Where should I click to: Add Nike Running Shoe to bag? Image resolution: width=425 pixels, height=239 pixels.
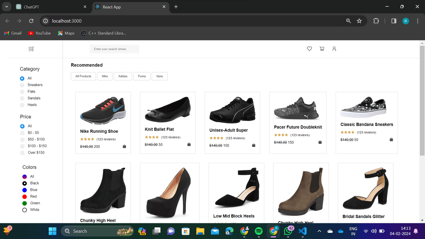[x=124, y=146]
